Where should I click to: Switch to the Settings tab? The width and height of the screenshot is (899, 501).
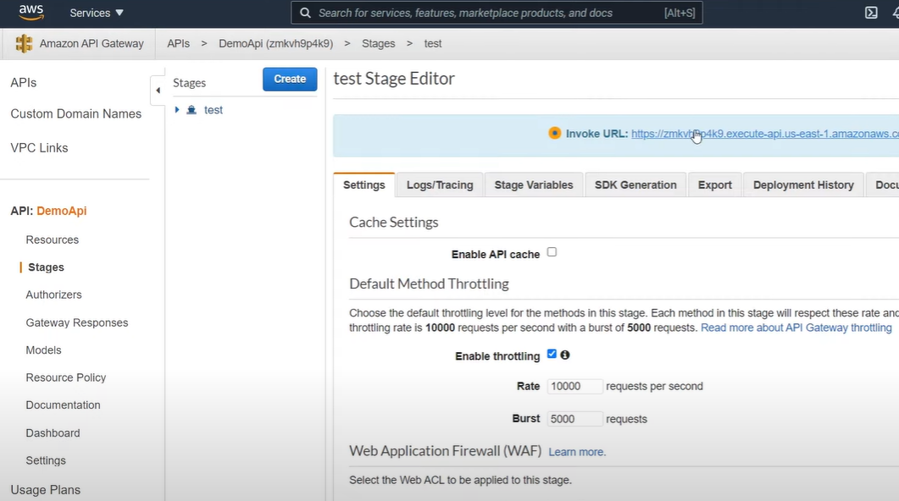(364, 185)
